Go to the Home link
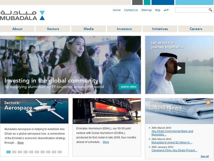 click(117, 10)
